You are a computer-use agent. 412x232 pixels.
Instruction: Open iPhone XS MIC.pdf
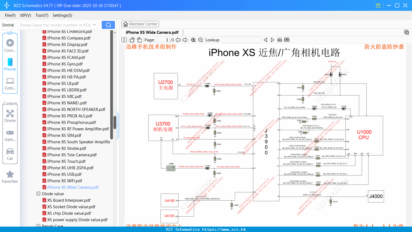(x=64, y=97)
